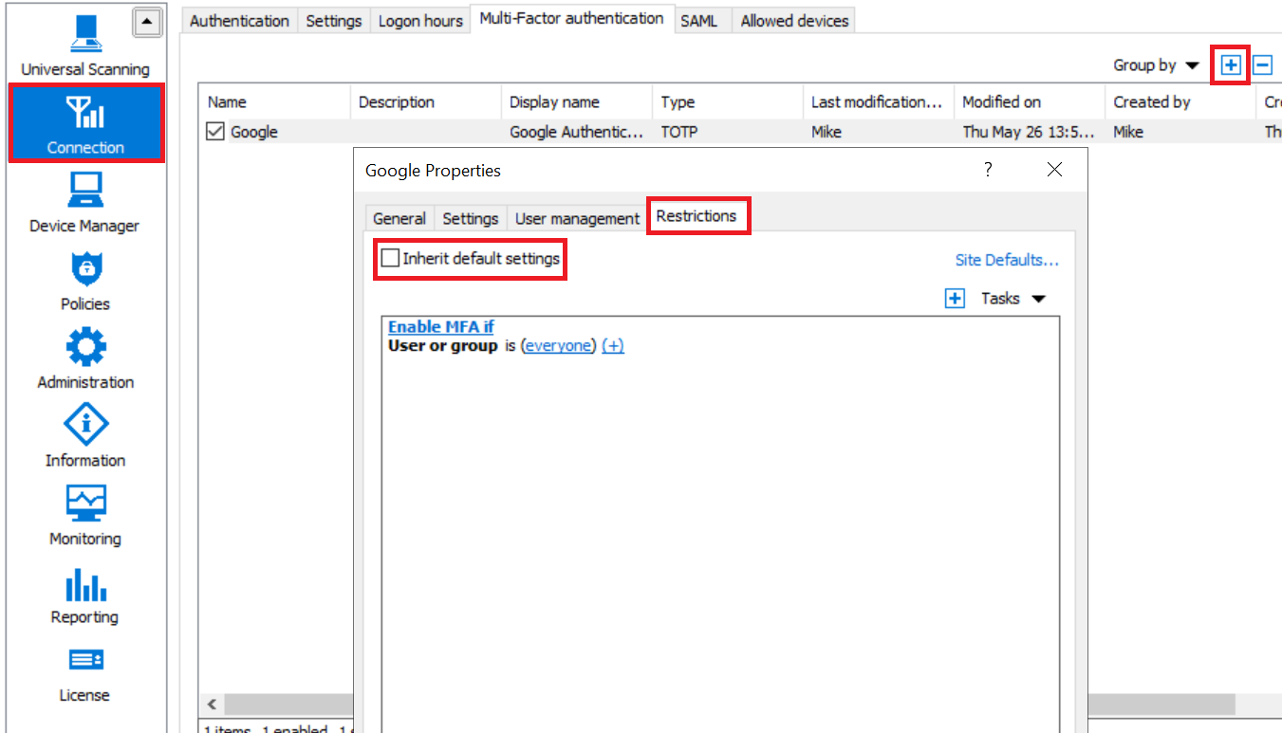Switch to the SAML tab
Screen dimensions: 1282x733
pos(698,21)
